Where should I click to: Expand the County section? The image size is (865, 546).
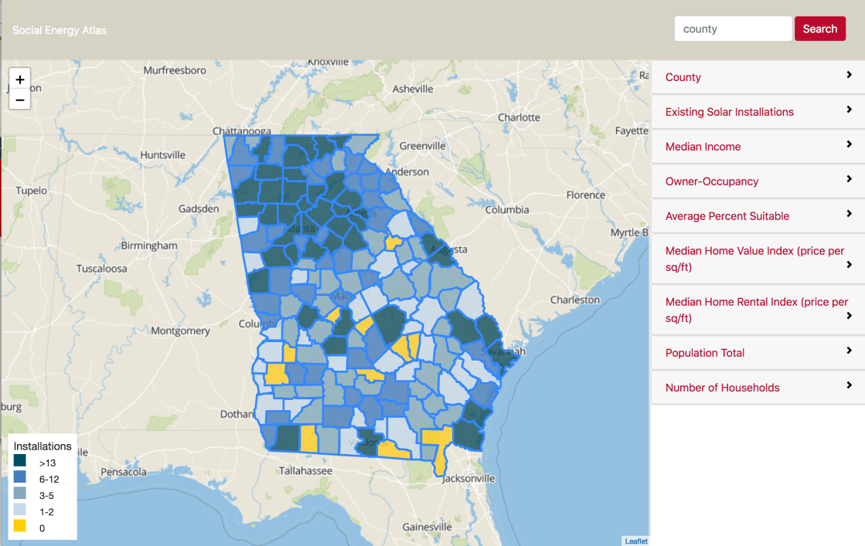tap(757, 76)
